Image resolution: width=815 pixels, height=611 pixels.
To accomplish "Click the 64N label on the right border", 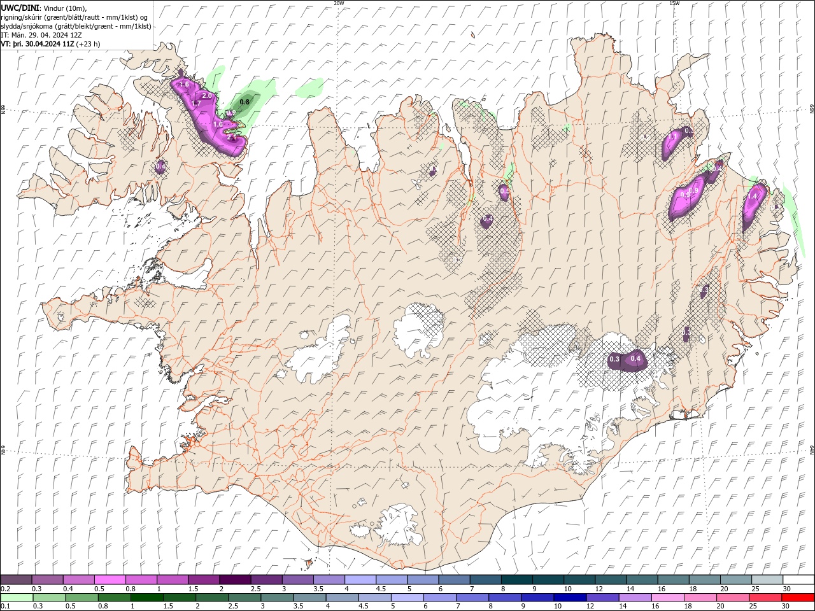I will click(x=812, y=449).
